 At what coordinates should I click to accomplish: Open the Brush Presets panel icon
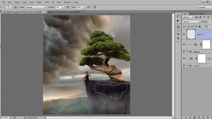click(178, 16)
